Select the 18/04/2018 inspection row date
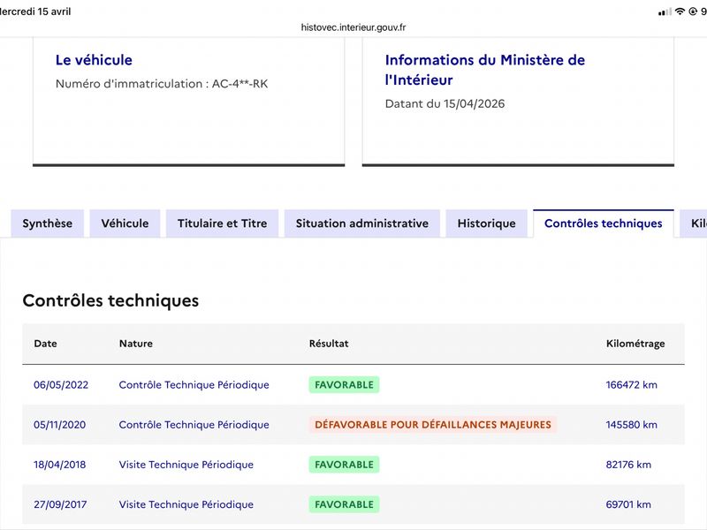The image size is (707, 530). pyautogui.click(x=59, y=465)
